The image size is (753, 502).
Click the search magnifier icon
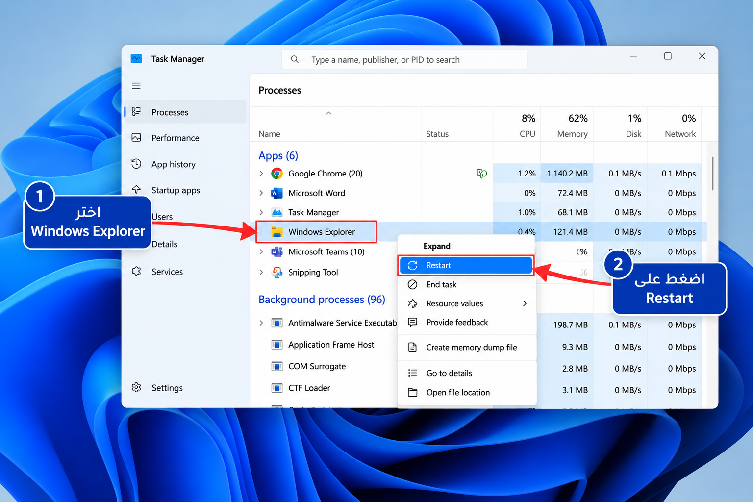click(295, 59)
